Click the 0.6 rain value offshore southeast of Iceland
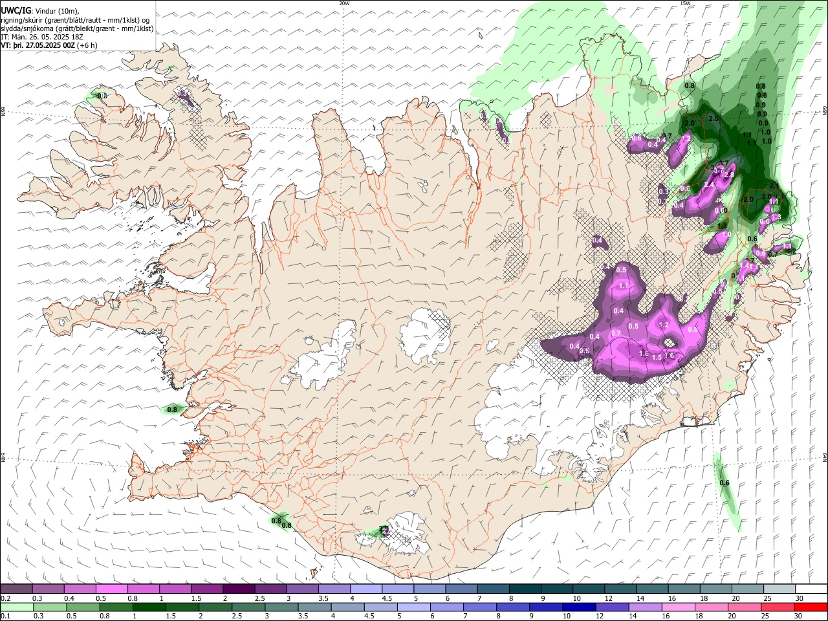Image resolution: width=828 pixels, height=621 pixels. pos(724,483)
